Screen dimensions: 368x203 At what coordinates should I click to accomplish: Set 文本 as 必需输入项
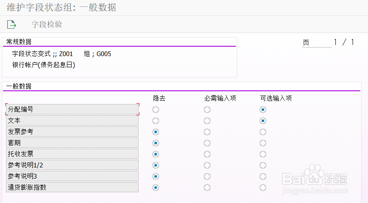point(207,121)
